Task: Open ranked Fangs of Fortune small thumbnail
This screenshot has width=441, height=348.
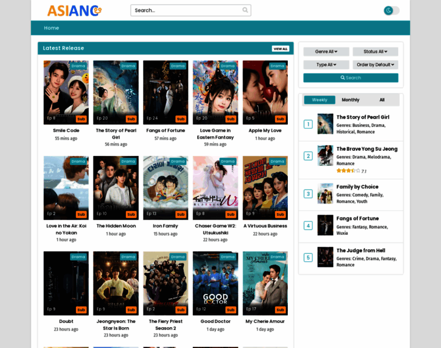Action: [325, 225]
